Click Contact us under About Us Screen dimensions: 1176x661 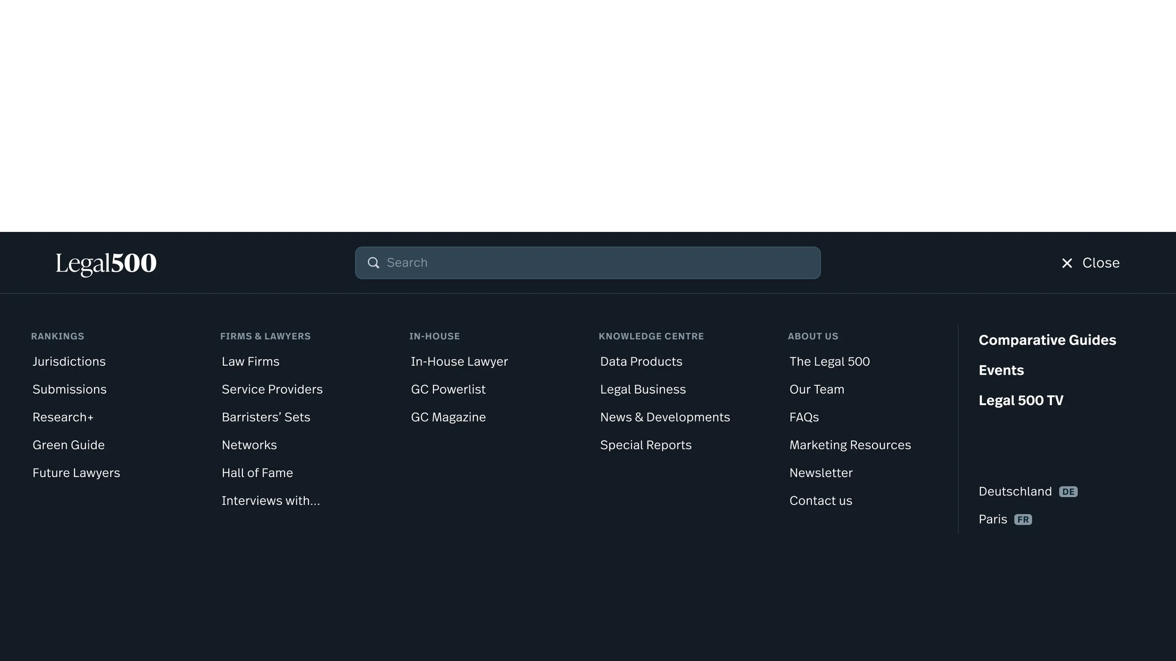pos(820,501)
